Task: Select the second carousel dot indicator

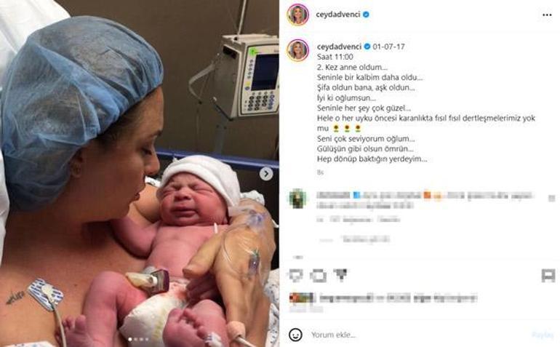Action: point(135,339)
